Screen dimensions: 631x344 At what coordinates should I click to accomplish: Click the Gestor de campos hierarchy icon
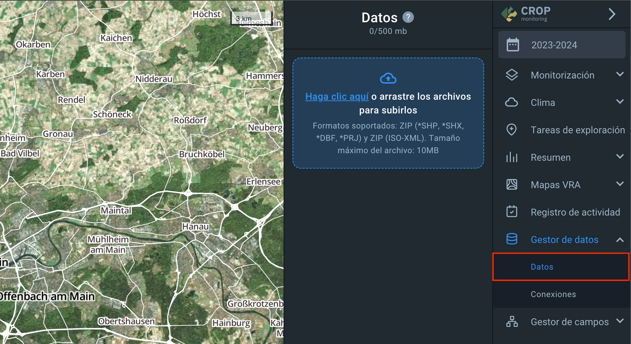point(512,322)
